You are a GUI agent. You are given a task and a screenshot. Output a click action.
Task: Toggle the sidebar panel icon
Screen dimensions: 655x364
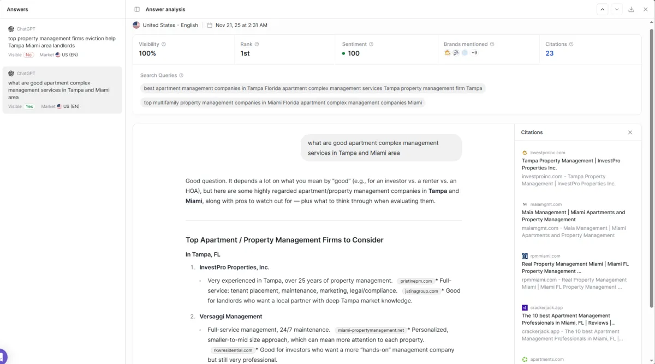pyautogui.click(x=137, y=9)
